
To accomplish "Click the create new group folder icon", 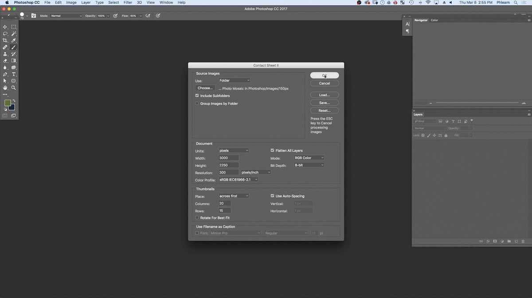I will (x=509, y=241).
